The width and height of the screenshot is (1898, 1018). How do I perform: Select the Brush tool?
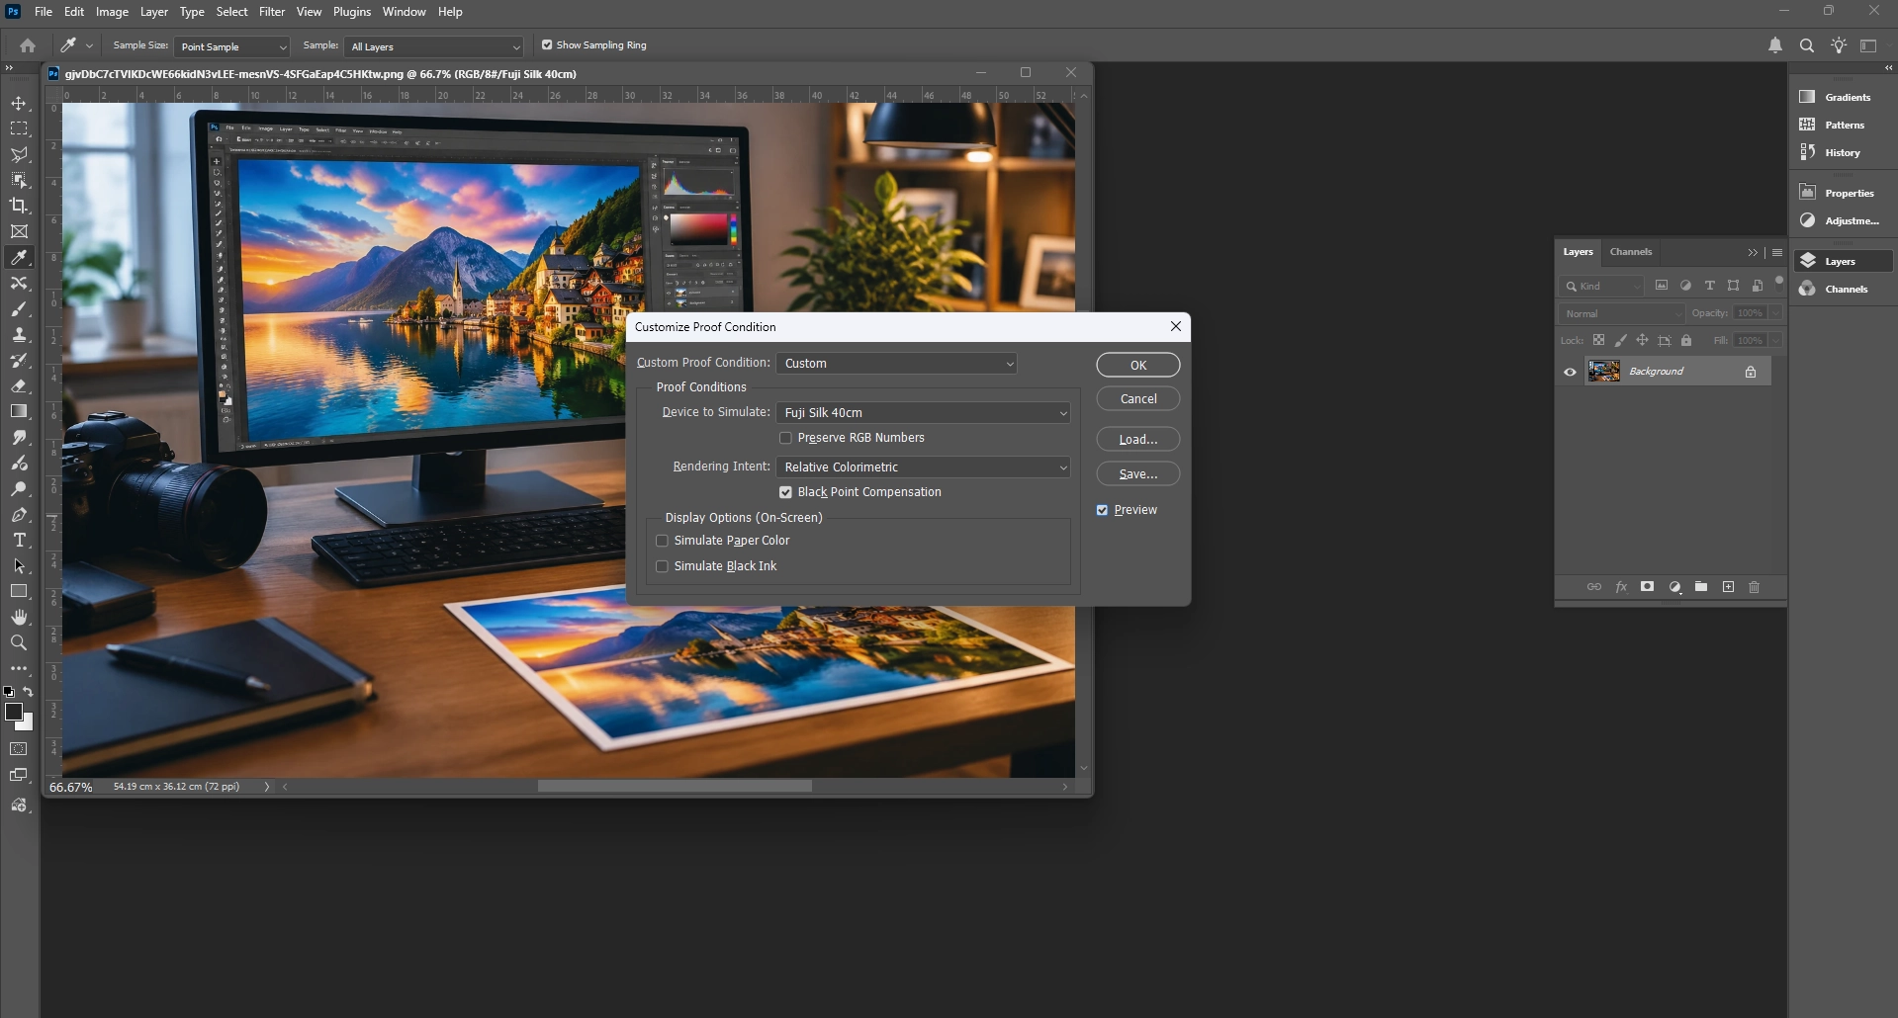[x=19, y=309]
